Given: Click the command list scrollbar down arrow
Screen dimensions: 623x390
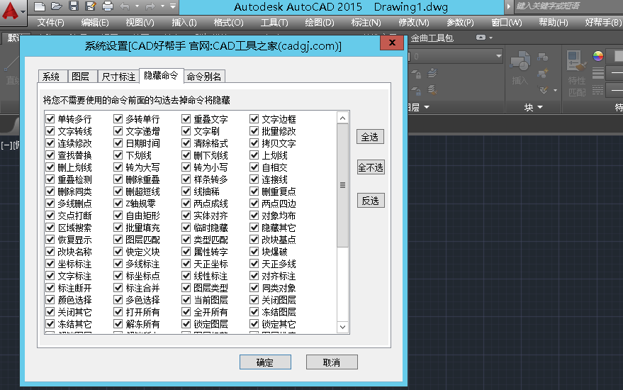Looking at the screenshot, I should (x=343, y=327).
